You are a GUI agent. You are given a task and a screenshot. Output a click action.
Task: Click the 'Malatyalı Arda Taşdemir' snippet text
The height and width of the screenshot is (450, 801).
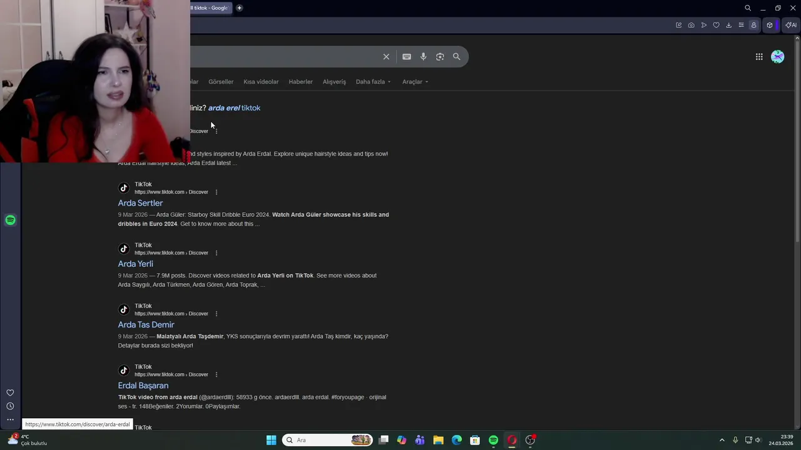coord(190,336)
